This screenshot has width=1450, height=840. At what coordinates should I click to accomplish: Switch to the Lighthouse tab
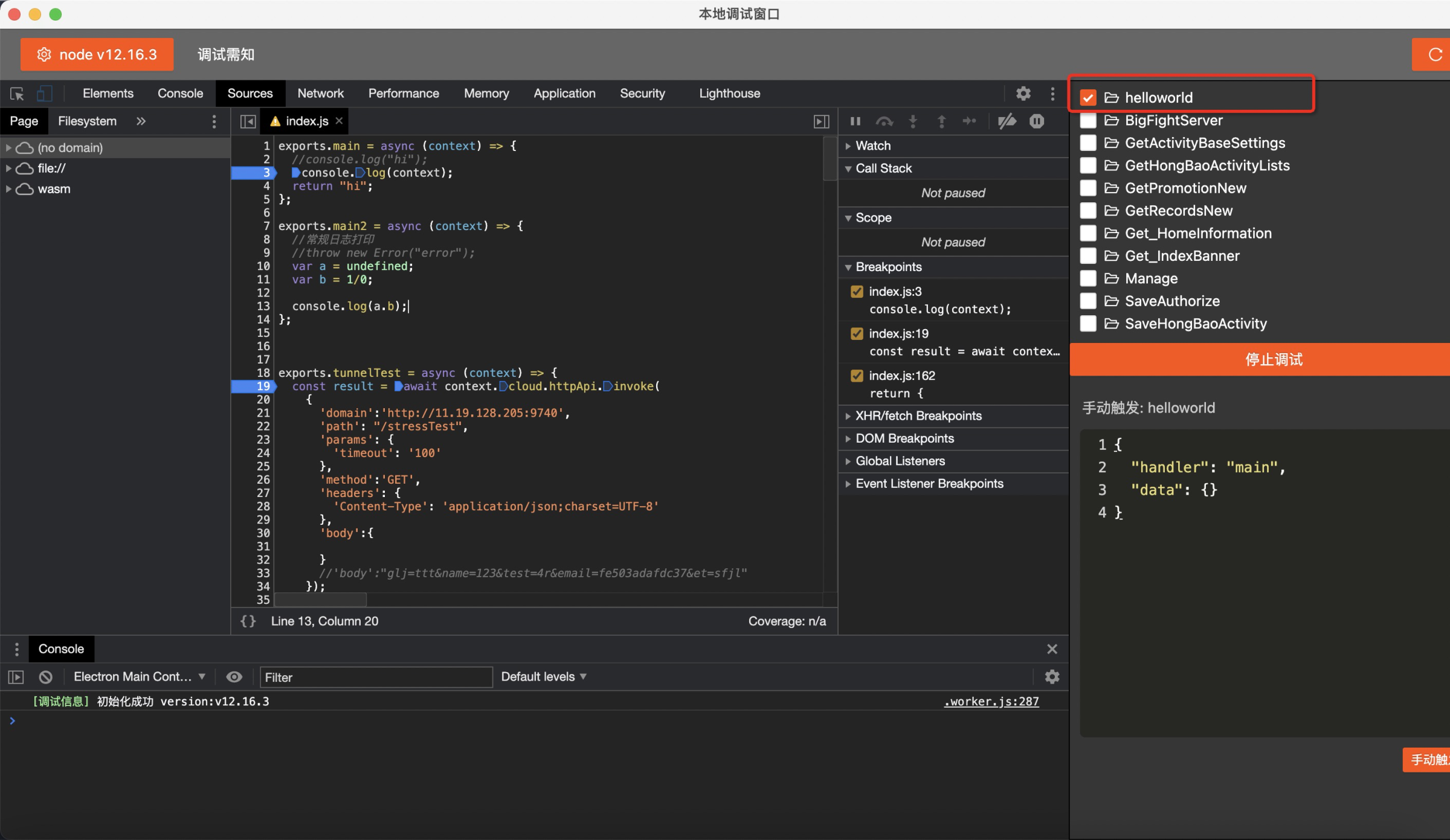tap(729, 94)
